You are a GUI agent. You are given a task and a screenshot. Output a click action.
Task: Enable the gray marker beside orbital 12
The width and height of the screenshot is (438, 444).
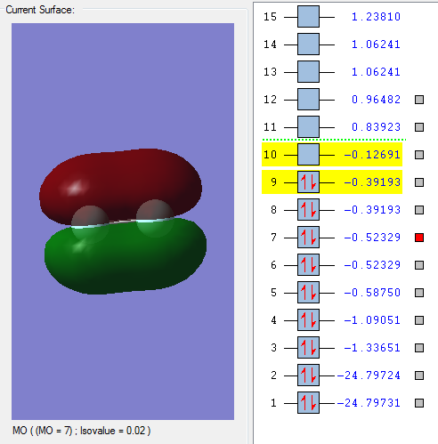[x=419, y=100]
